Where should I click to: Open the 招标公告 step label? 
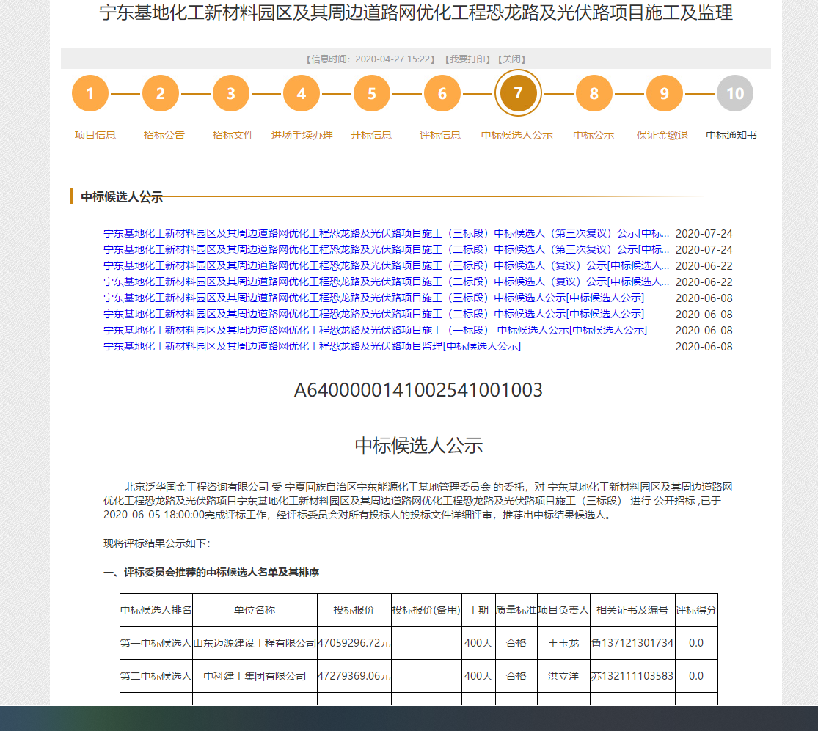coord(164,135)
